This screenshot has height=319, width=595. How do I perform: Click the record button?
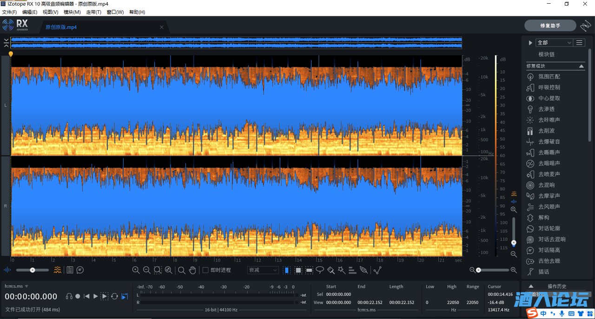[78, 296]
